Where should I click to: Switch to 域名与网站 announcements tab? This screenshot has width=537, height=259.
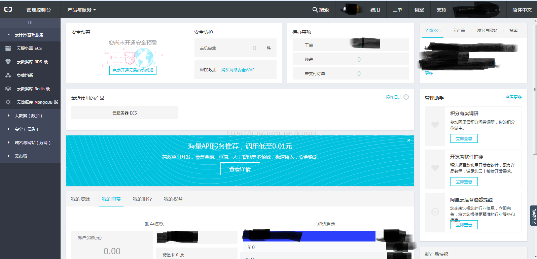[x=487, y=30]
